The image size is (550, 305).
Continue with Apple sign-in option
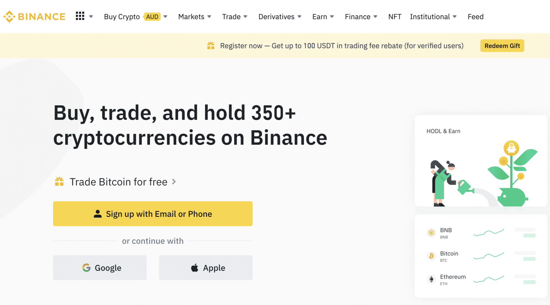coord(206,268)
